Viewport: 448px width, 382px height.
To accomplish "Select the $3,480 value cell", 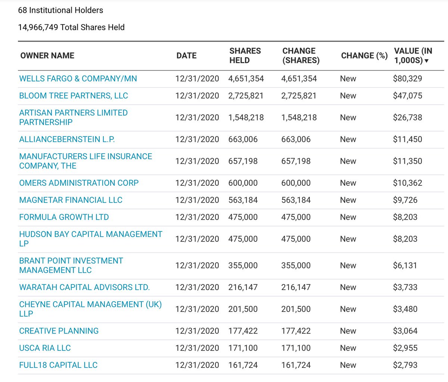I will 405,309.
